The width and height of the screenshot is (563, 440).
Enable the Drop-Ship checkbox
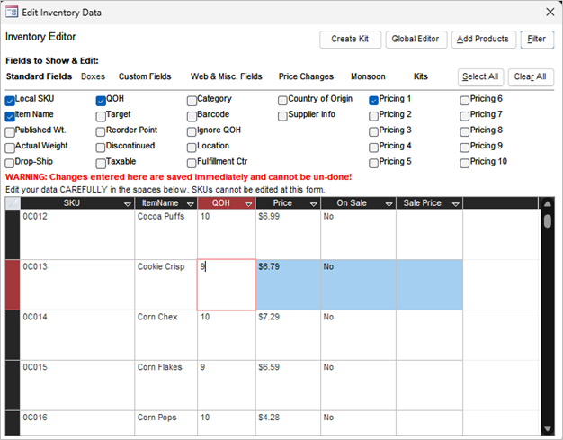10,164
